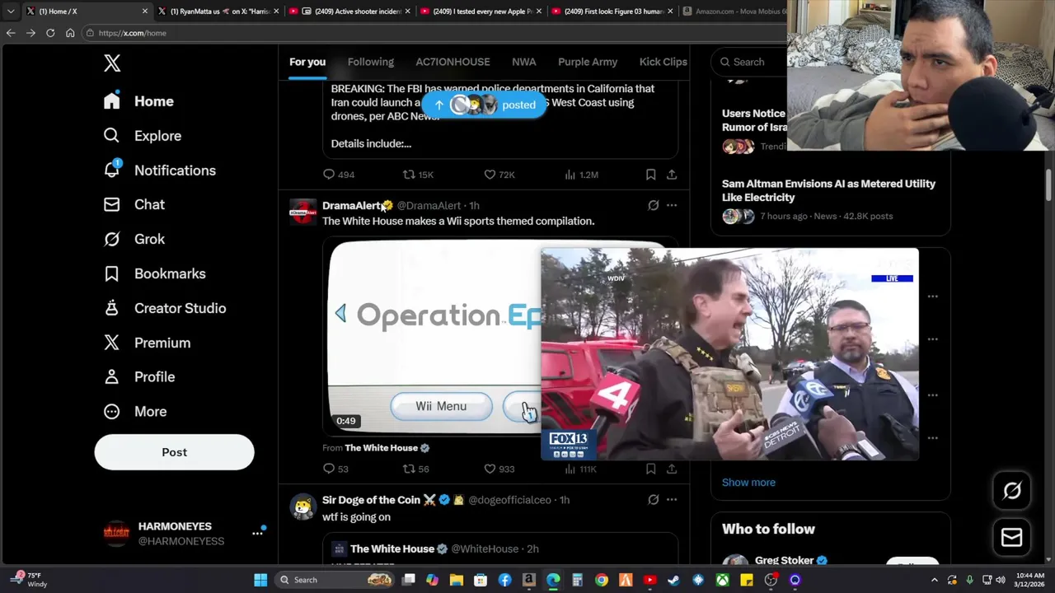Switch to the Following tab
The width and height of the screenshot is (1055, 593).
tap(371, 62)
